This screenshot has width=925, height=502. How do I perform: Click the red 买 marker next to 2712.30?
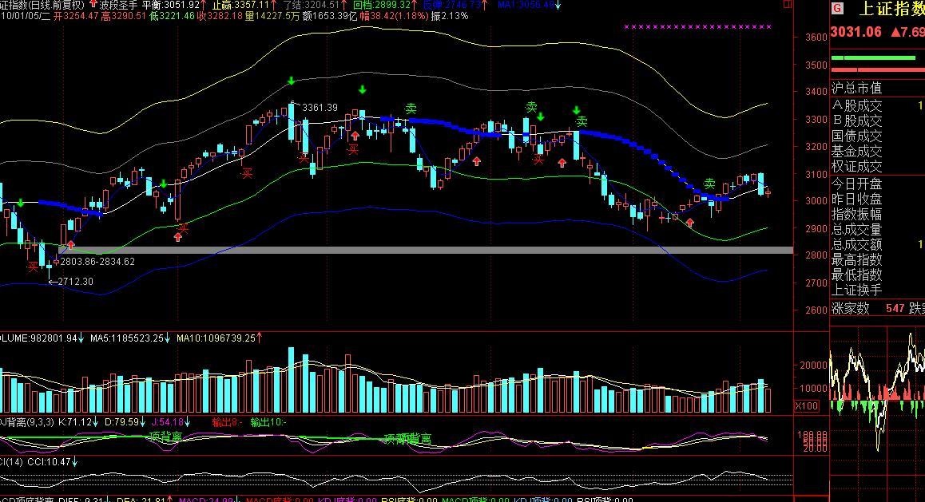point(33,267)
